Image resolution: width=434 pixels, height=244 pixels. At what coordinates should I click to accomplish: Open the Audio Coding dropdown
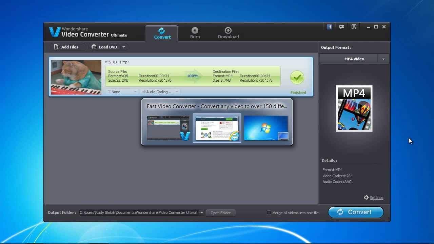click(x=160, y=91)
